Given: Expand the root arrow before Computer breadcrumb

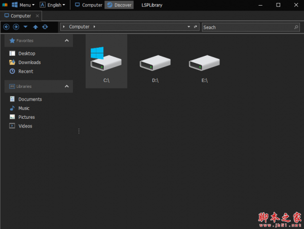Looking at the screenshot, I should coord(64,26).
